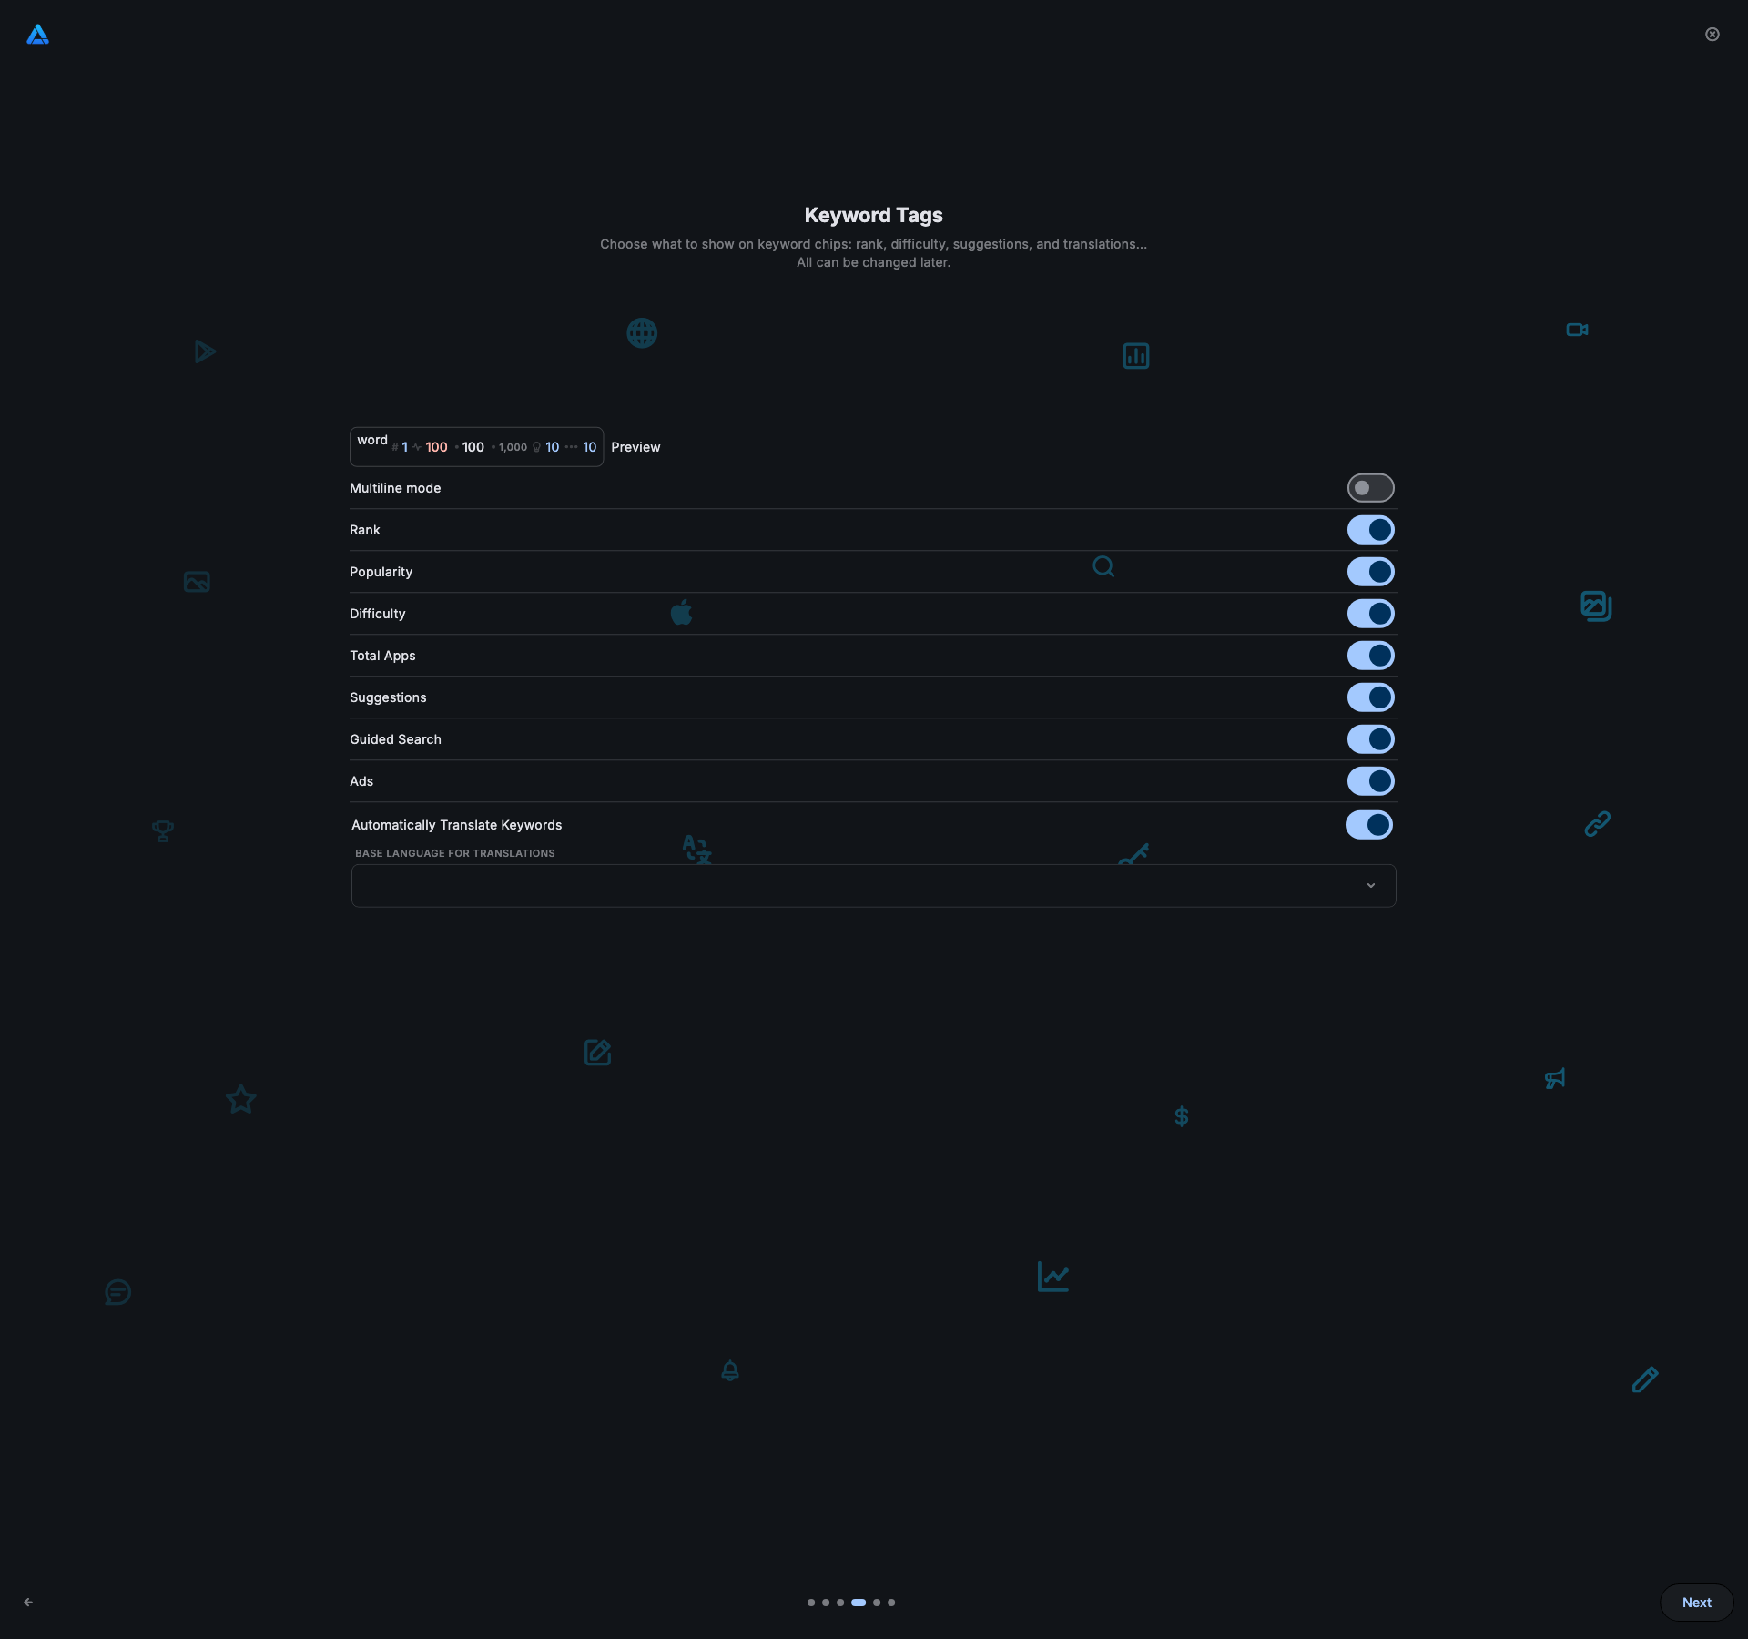Click the megaphone icon

[x=1555, y=1079]
